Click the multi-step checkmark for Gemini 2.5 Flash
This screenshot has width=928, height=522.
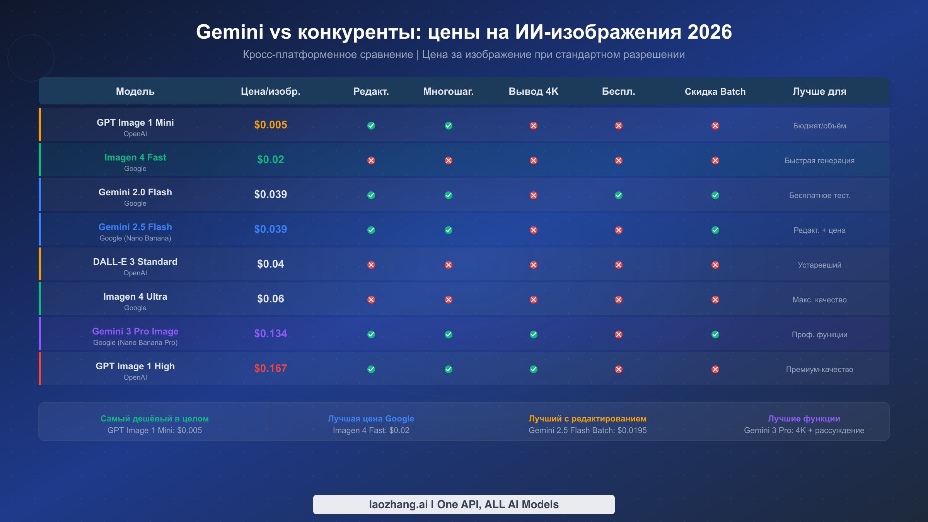point(449,230)
